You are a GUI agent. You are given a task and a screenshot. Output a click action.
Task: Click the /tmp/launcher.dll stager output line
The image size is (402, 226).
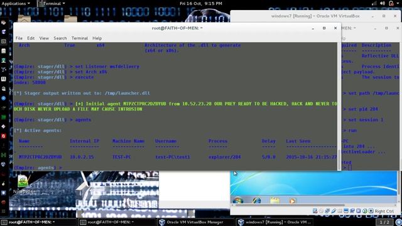82,93
